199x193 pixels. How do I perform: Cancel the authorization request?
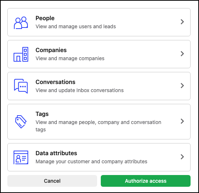click(x=52, y=181)
